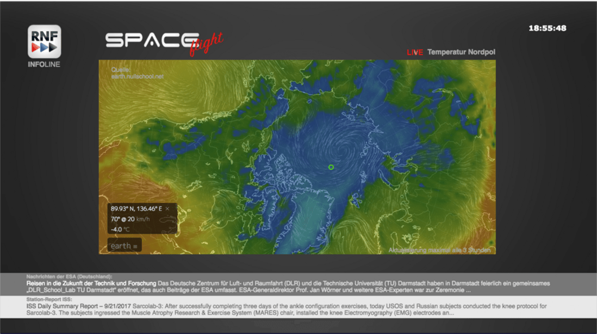
Task: Select the Station-Report ISS heading
Action: tap(49, 299)
